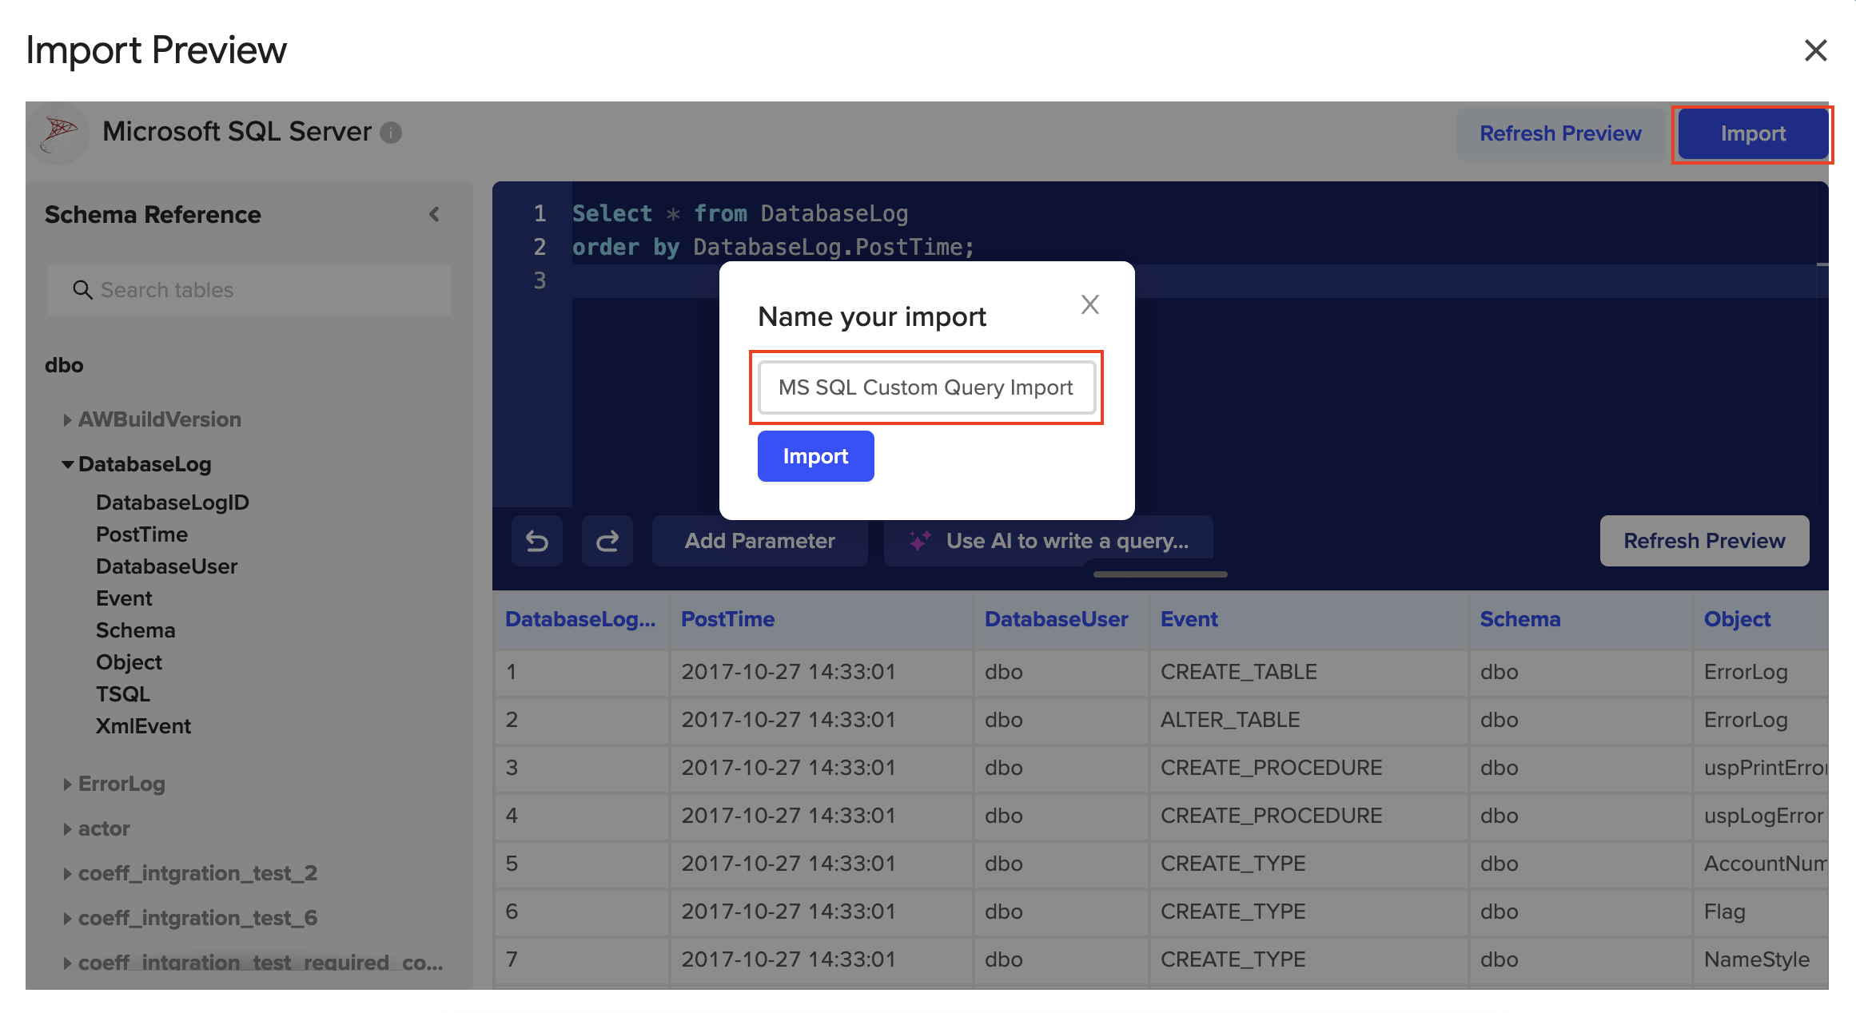The image size is (1856, 1013).
Task: Expand coeff_intgration_test_2 table
Action: click(67, 873)
